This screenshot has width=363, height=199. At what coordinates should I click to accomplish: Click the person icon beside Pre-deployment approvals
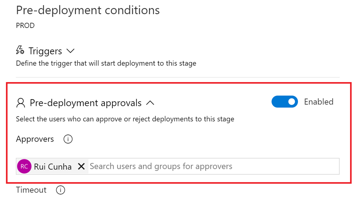(20, 103)
